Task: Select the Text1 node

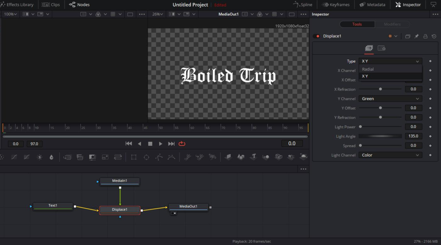Action: tap(53, 206)
